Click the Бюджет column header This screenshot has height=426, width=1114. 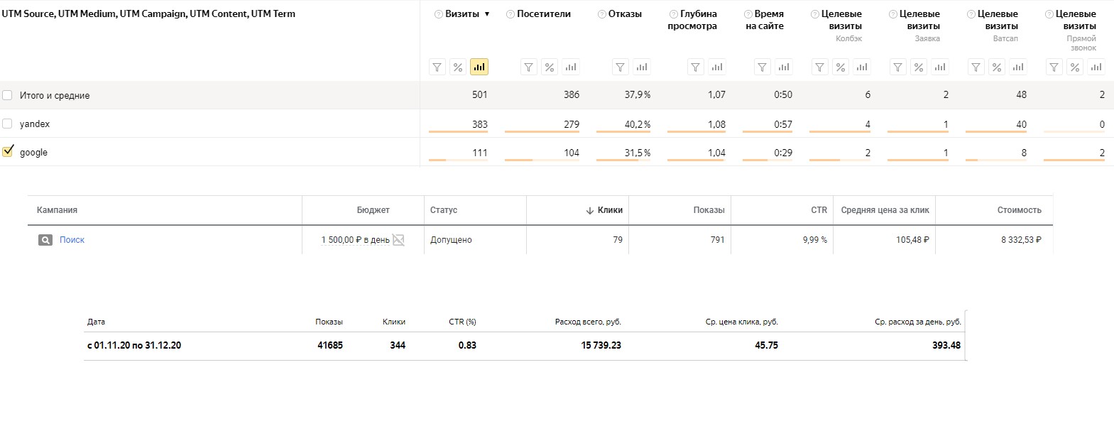pos(373,210)
